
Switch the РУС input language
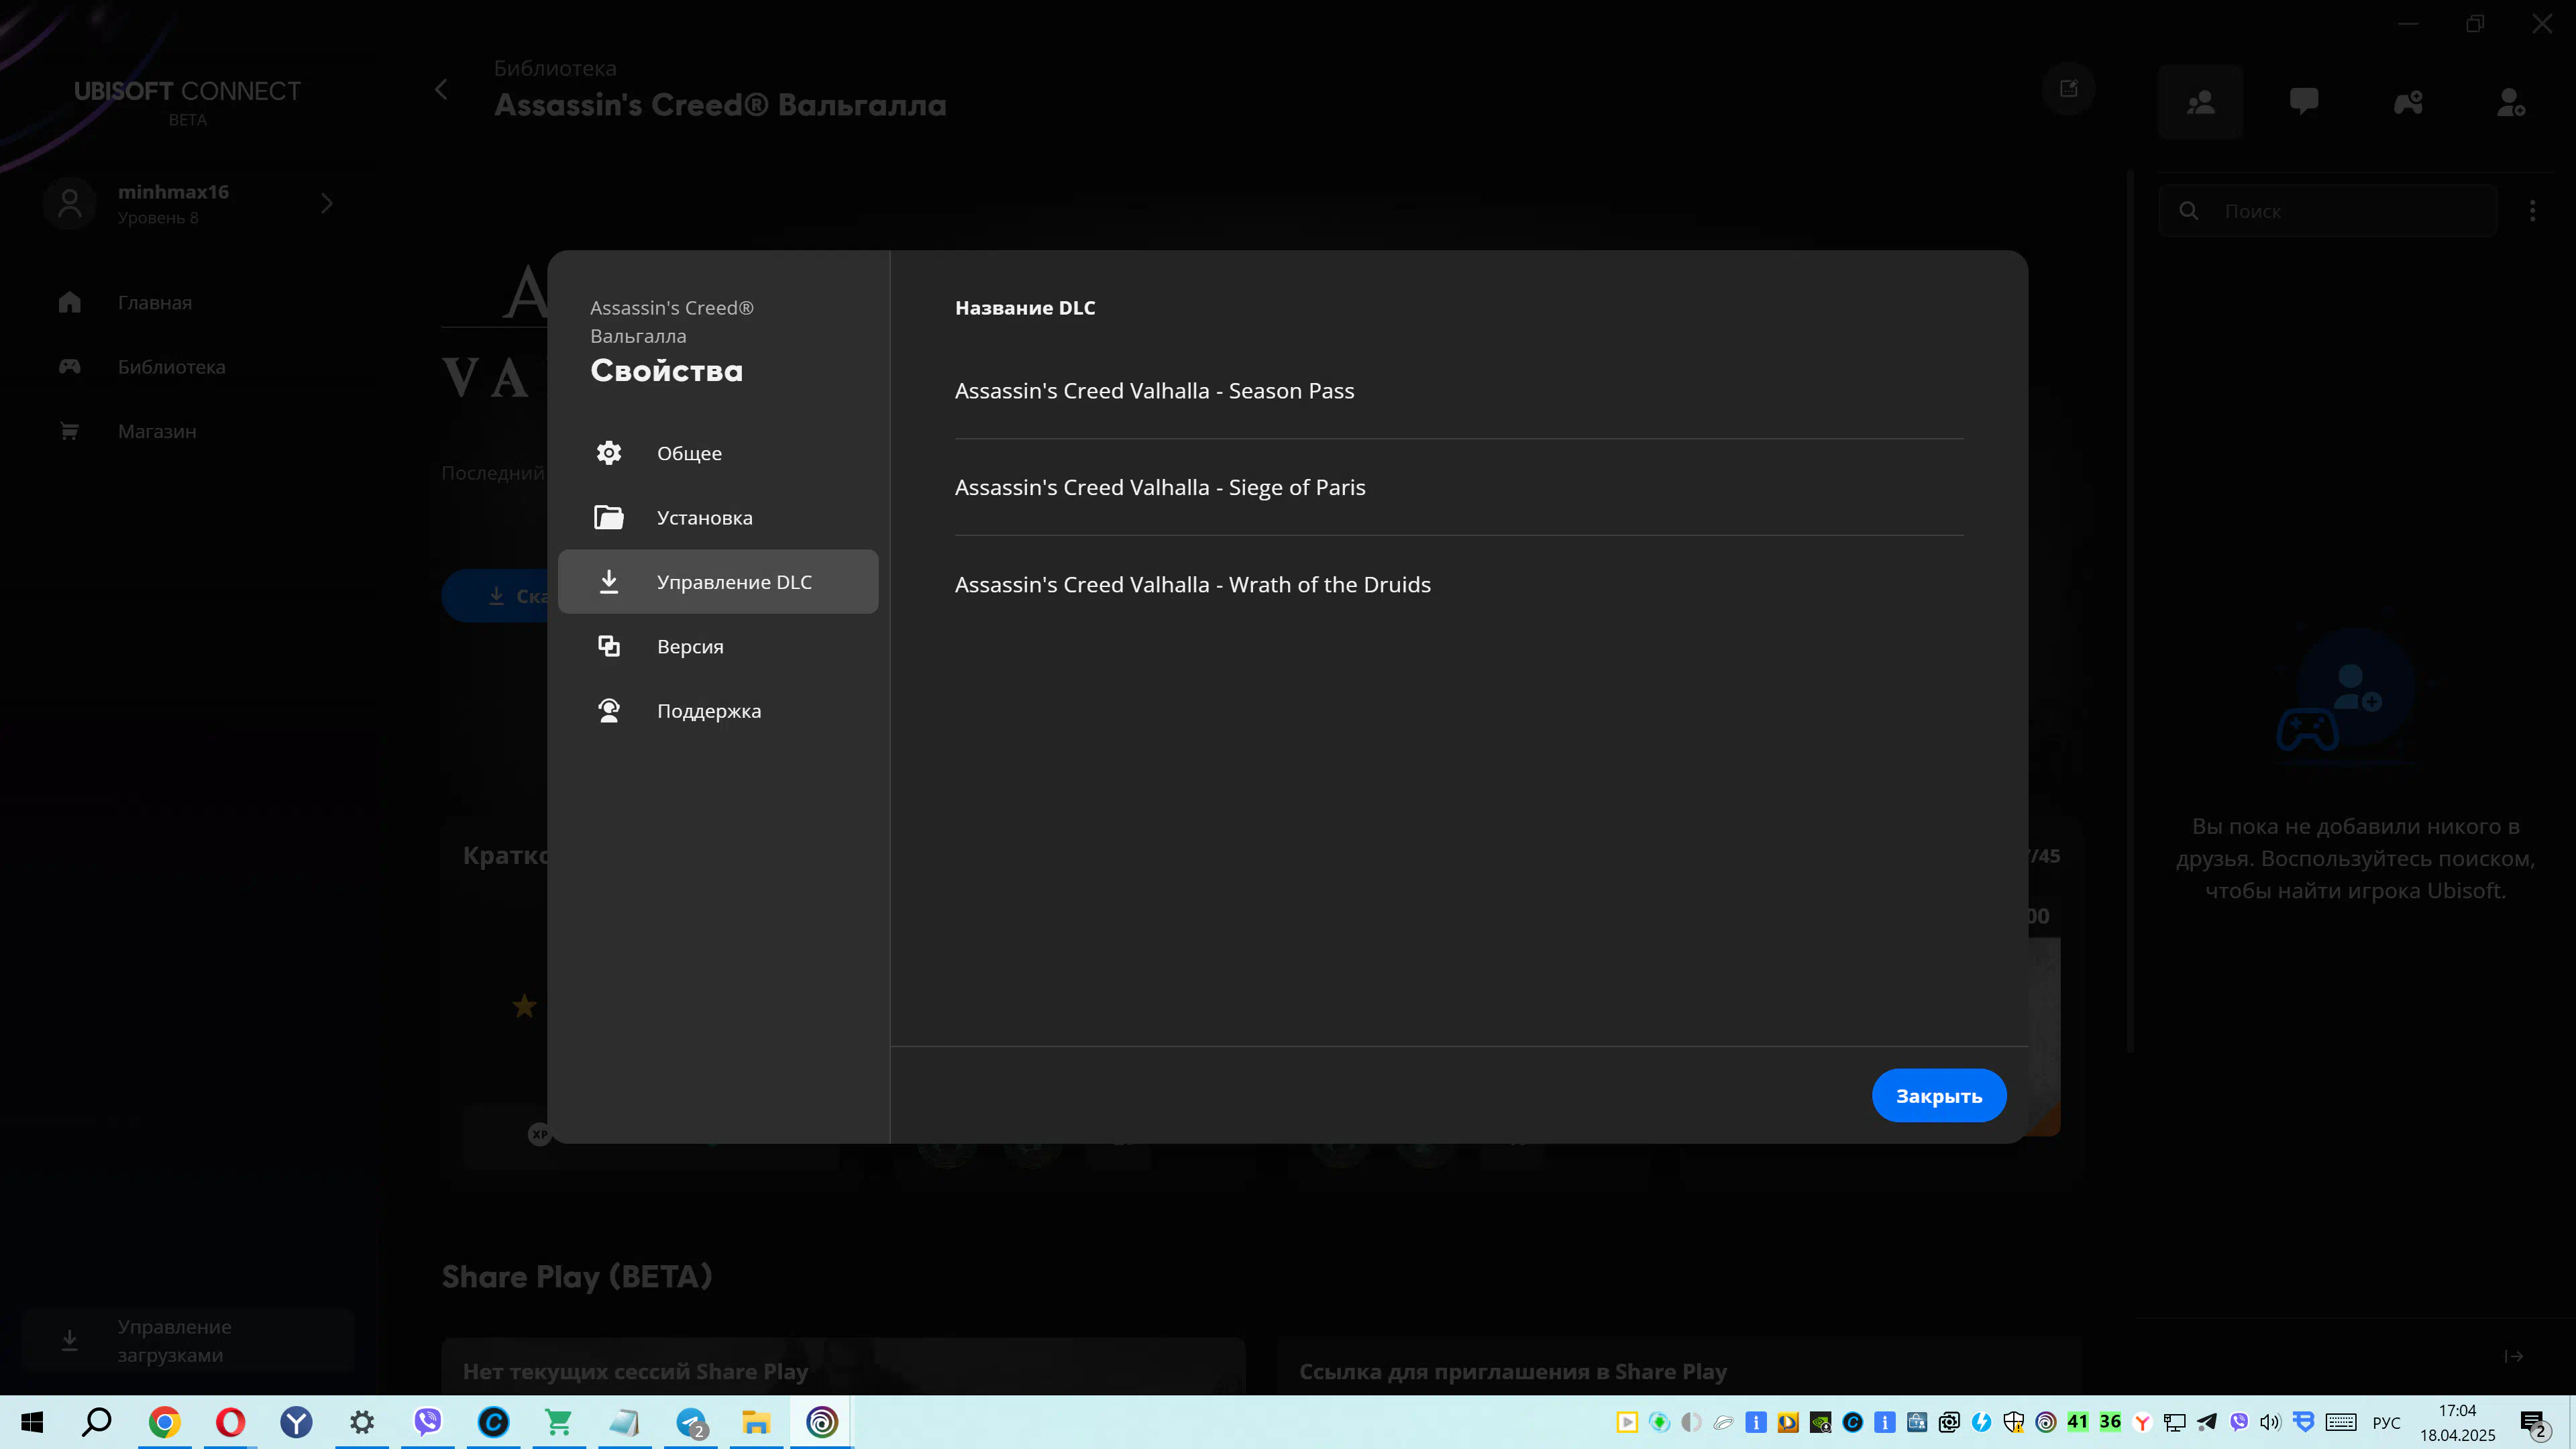(x=2386, y=1422)
